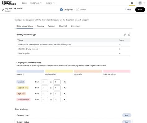Go to step 2 Overall
The image size is (147, 123).
(81, 10)
